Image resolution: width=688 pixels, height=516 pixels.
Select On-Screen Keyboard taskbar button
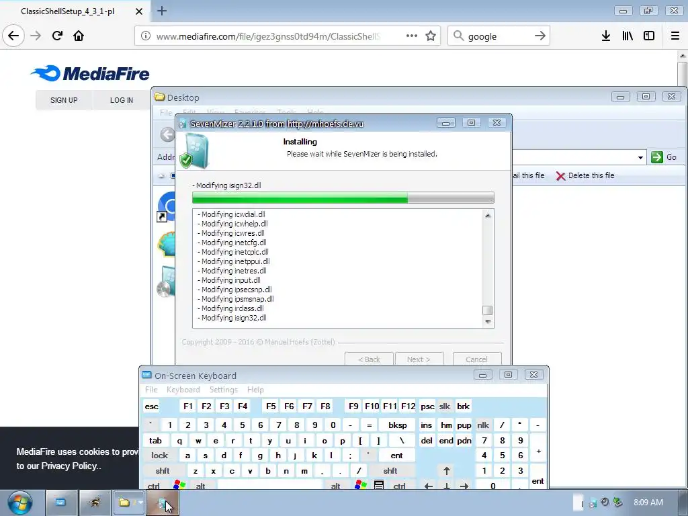click(x=61, y=503)
